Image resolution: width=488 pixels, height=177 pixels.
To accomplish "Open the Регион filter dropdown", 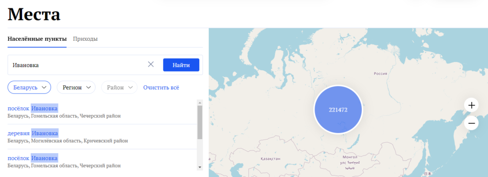I will coord(76,87).
